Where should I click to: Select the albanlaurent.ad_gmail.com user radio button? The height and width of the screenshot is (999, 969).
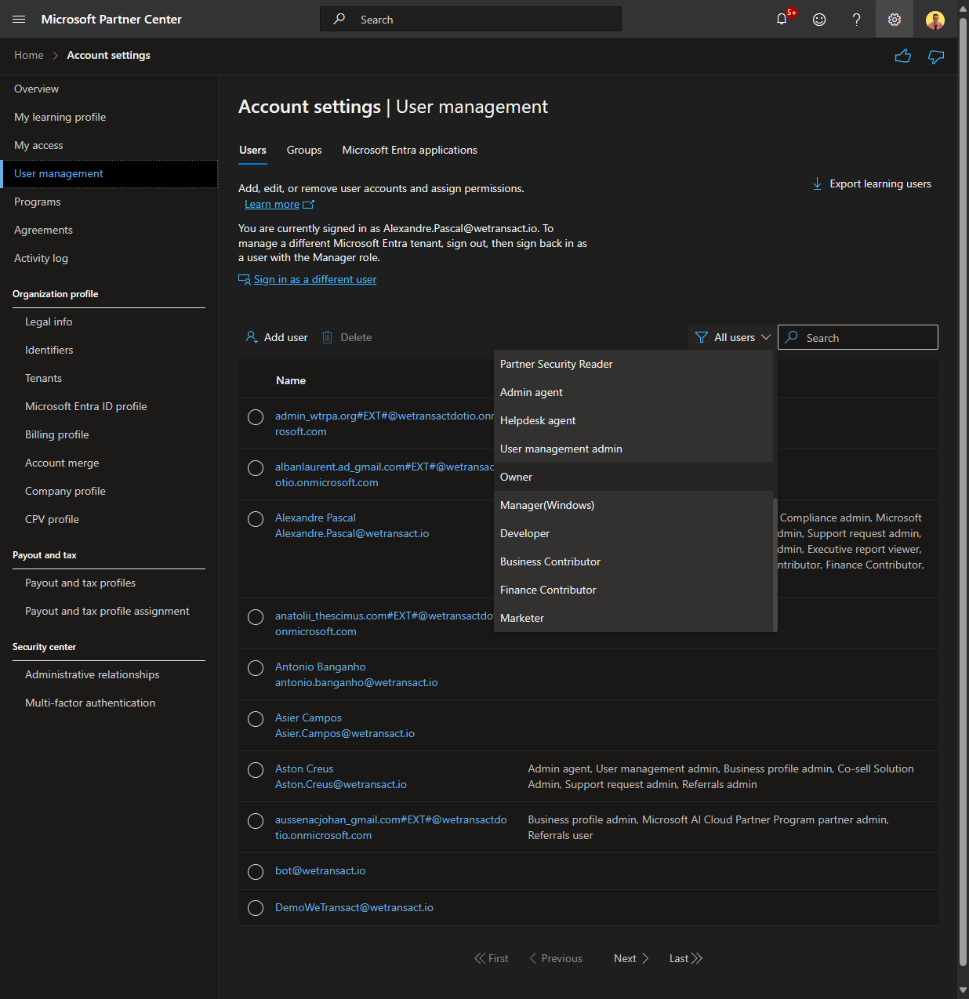coord(256,468)
